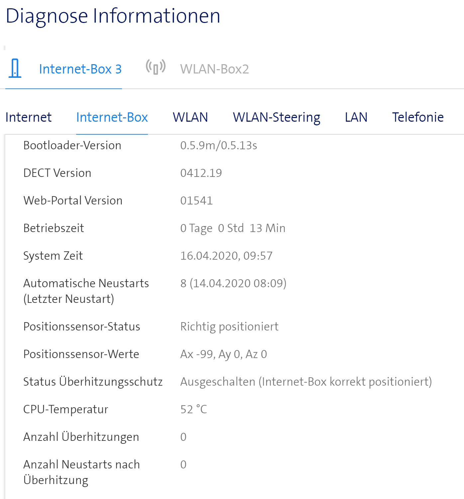This screenshot has height=499, width=464.
Task: Open the Telefonie tab
Action: [x=417, y=117]
